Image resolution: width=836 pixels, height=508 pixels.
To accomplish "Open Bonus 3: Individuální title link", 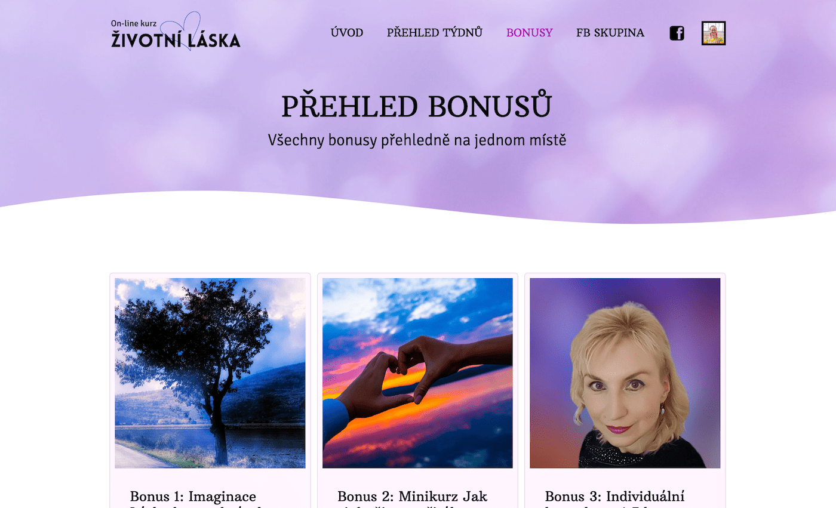I will point(614,497).
